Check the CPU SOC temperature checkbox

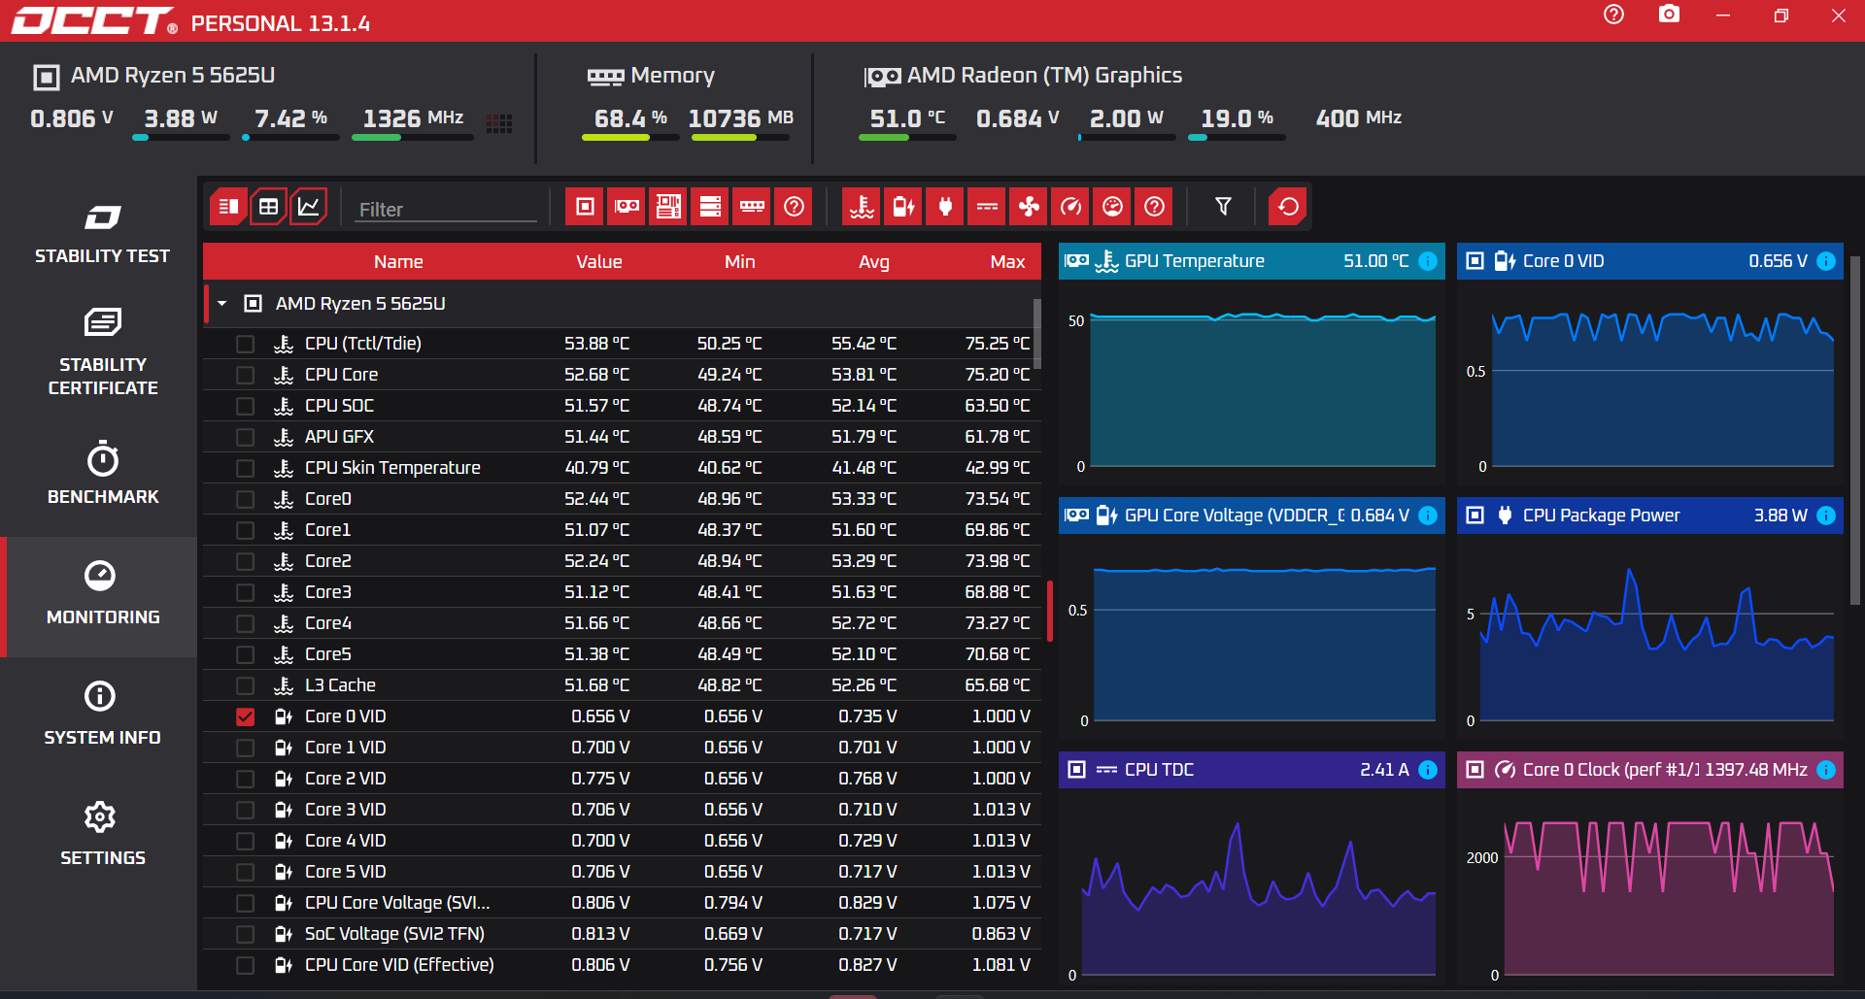tap(245, 406)
